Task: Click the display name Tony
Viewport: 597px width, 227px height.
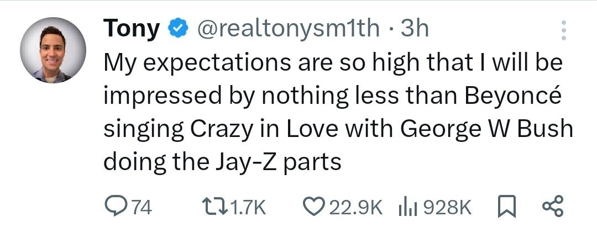Action: pos(132,29)
